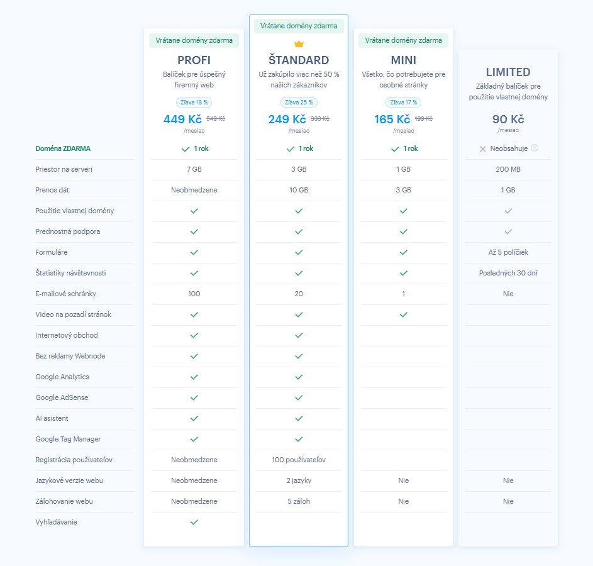Click MINI checkmark for Formuláre

(x=404, y=253)
